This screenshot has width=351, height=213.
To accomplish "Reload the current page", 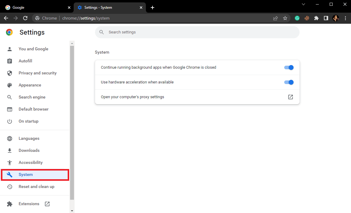I will click(25, 18).
